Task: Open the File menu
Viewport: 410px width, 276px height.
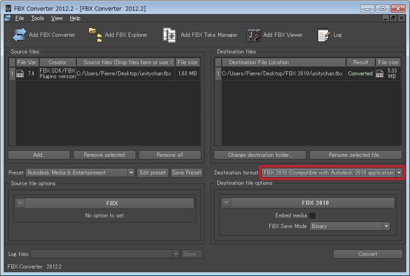Action: (x=20, y=18)
